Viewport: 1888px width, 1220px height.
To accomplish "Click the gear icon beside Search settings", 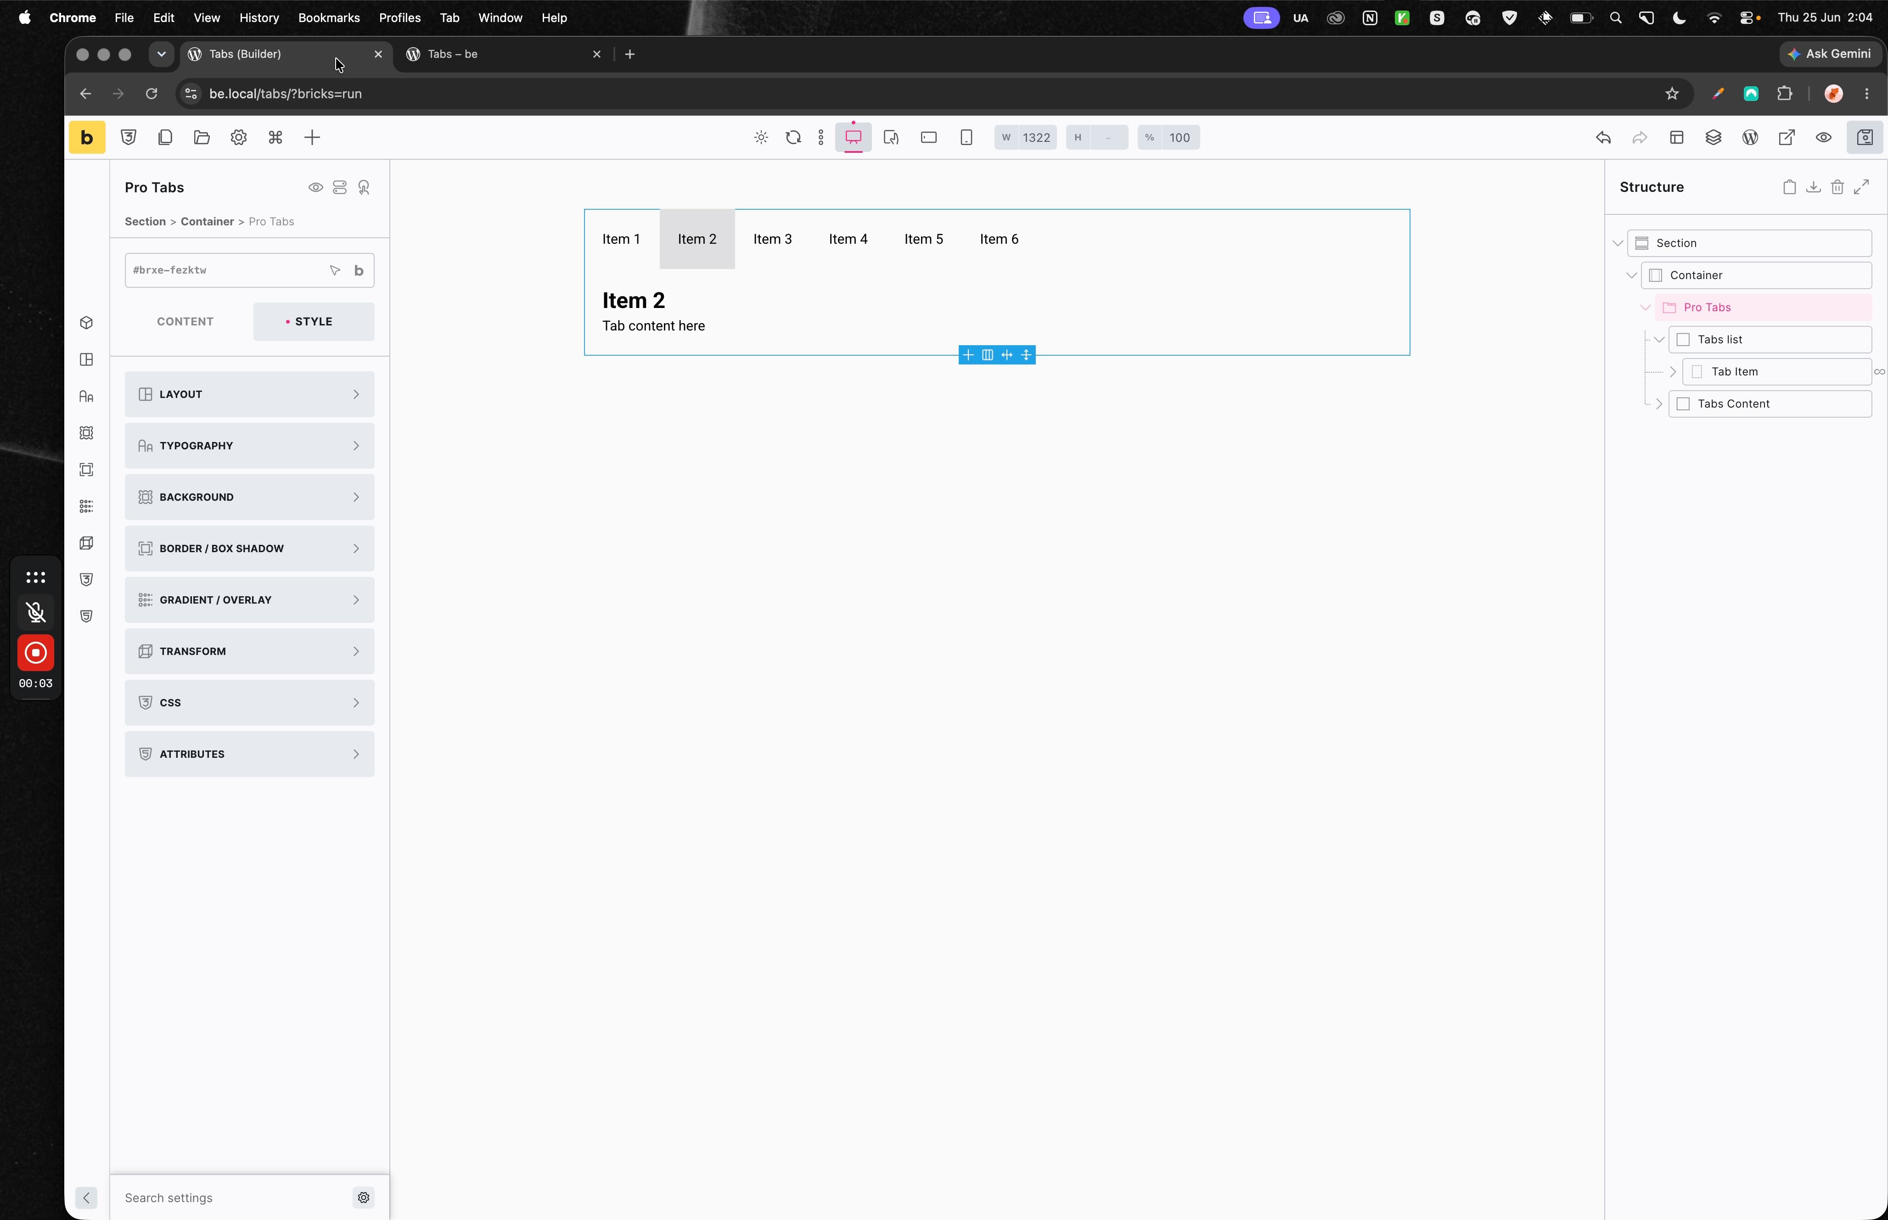I will pyautogui.click(x=364, y=1198).
